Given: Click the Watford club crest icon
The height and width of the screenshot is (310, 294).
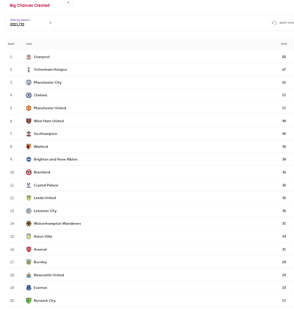Looking at the screenshot, I should pyautogui.click(x=29, y=147).
